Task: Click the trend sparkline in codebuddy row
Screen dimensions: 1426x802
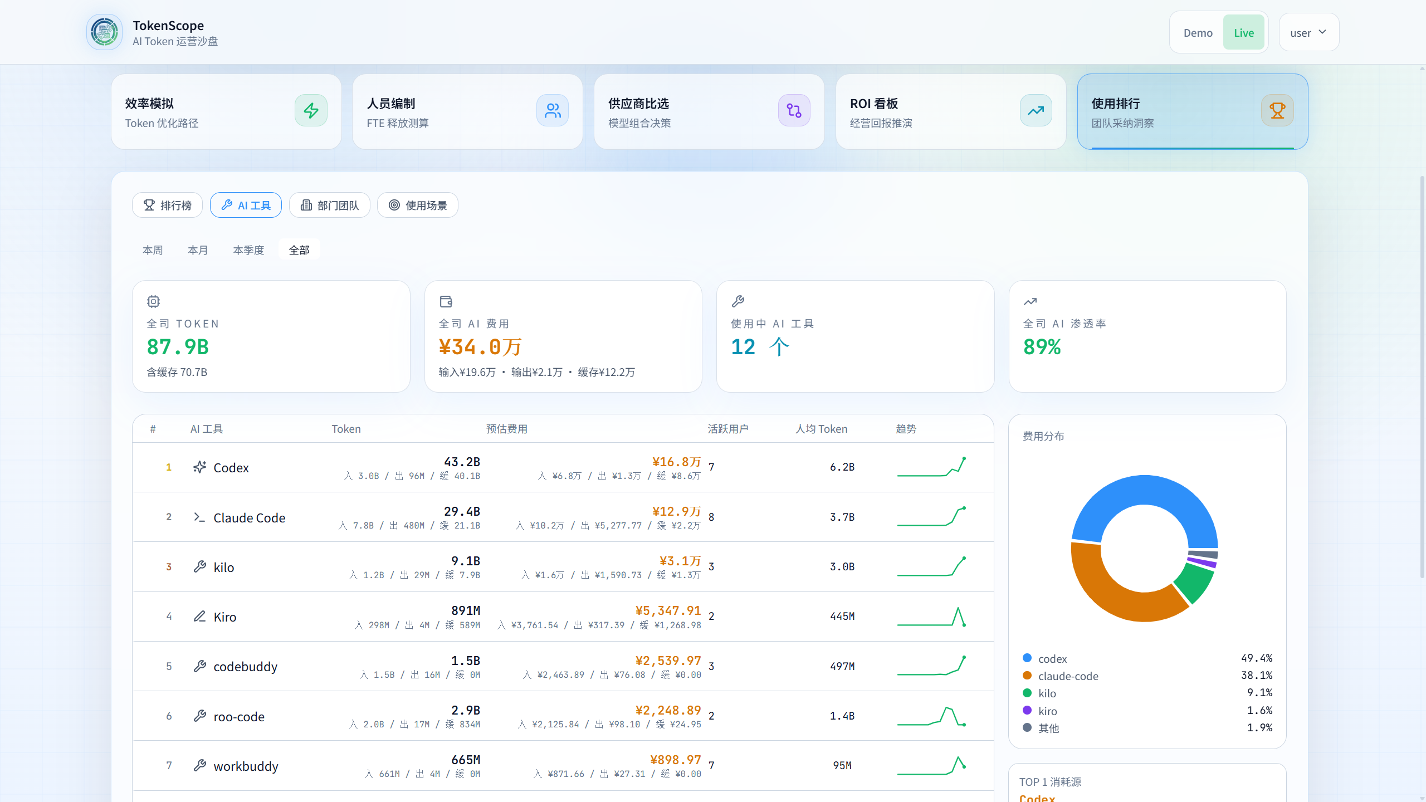Action: 931,666
